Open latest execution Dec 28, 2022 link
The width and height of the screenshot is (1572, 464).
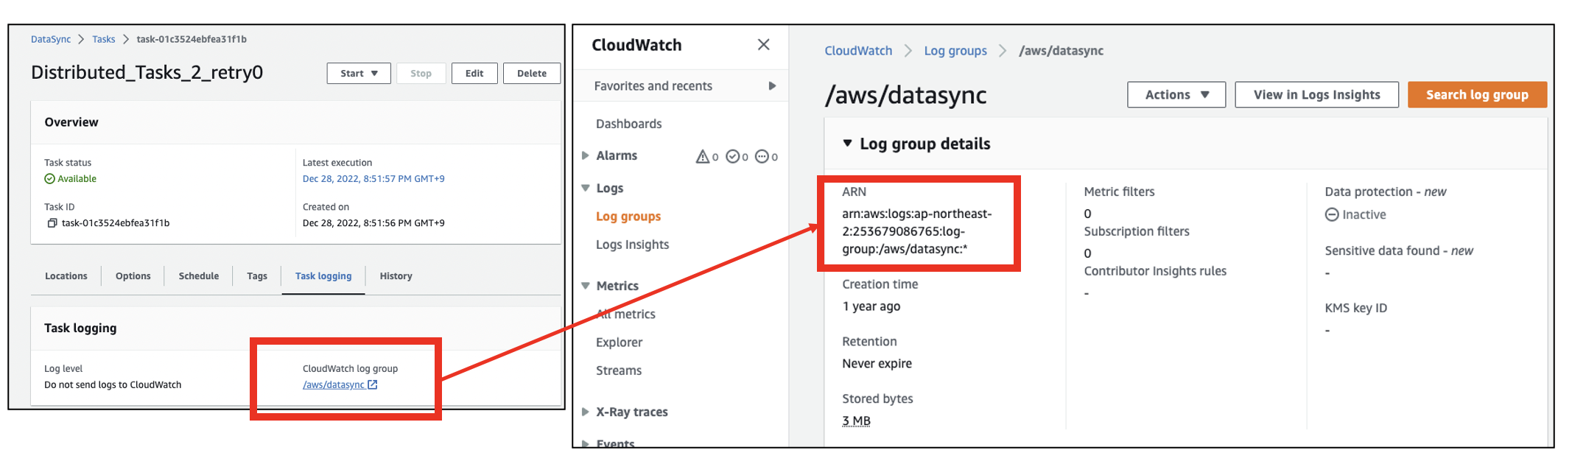tap(373, 179)
